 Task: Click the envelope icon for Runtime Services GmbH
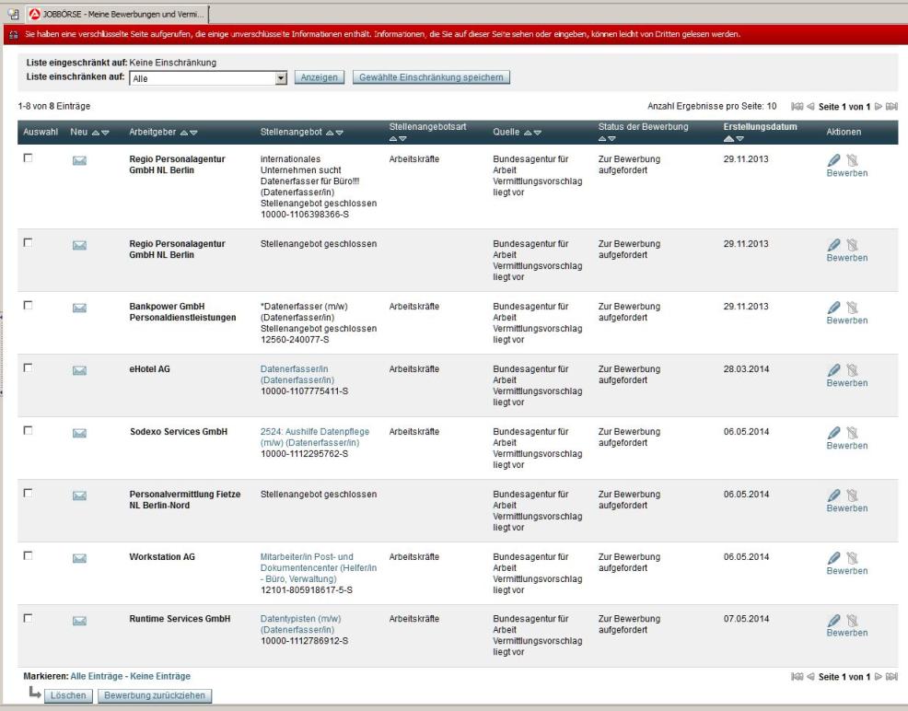(79, 621)
